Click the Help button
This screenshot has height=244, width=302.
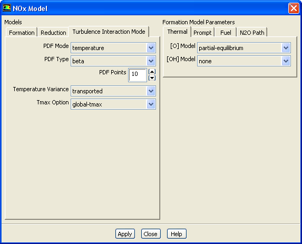[x=177, y=234]
